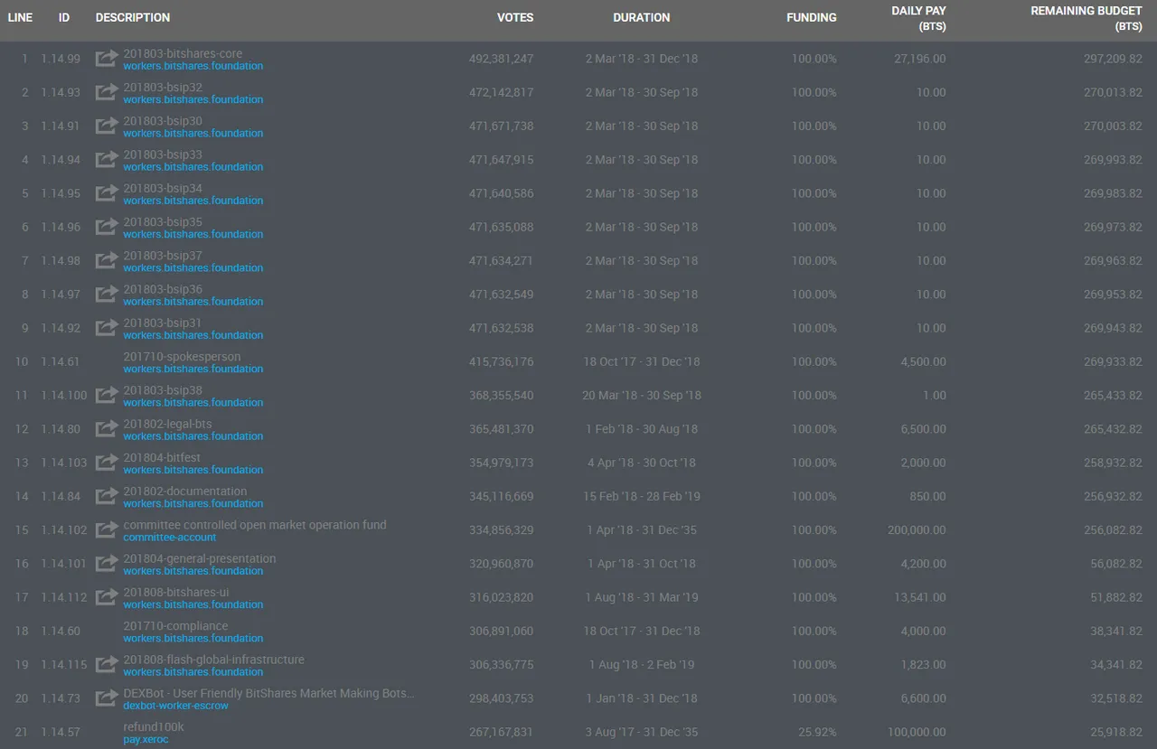Viewport: 1157px width, 749px height.
Task: Open committee-account link
Action: coord(170,537)
